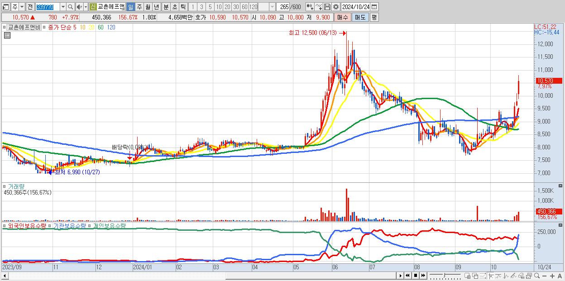Select the crosshair axis tool icon

(491, 276)
